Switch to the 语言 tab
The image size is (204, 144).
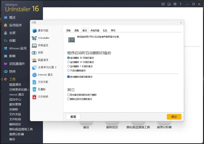coord(77,30)
